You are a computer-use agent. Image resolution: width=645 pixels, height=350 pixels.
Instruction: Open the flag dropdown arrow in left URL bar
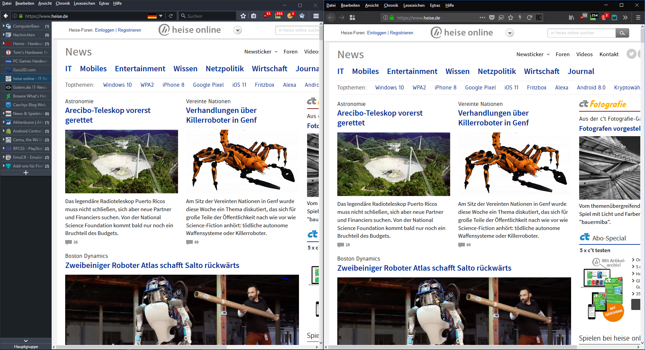[161, 16]
